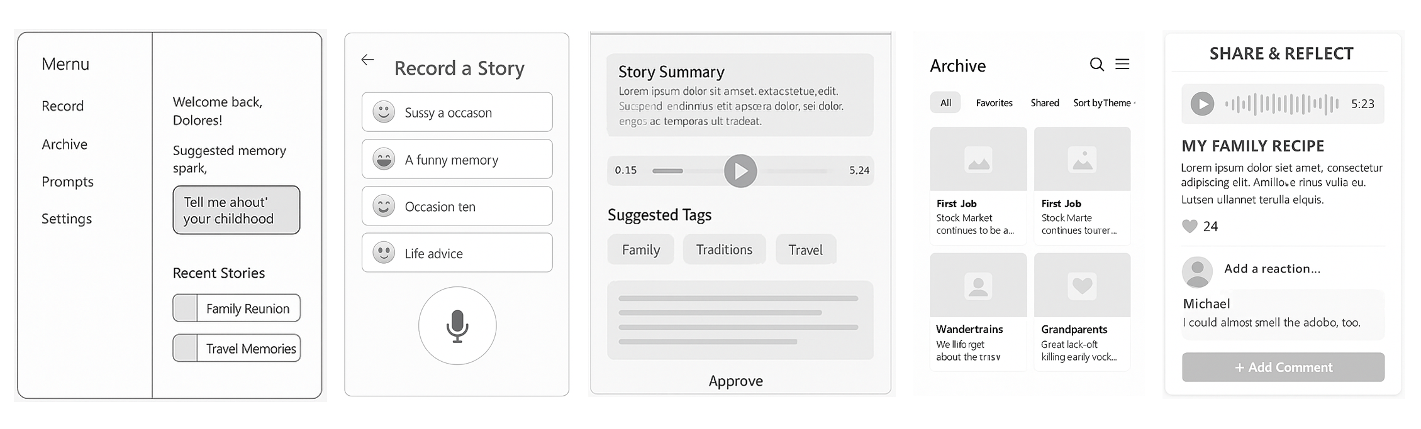Viewport: 1421px width, 429px height.
Task: Click the story summary playback progress bar
Action: click(x=740, y=171)
